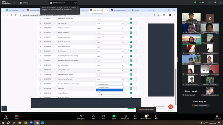Click green save icon for Cyntia Dwi Fajarwati row
The image size is (223, 125).
coord(131,42)
